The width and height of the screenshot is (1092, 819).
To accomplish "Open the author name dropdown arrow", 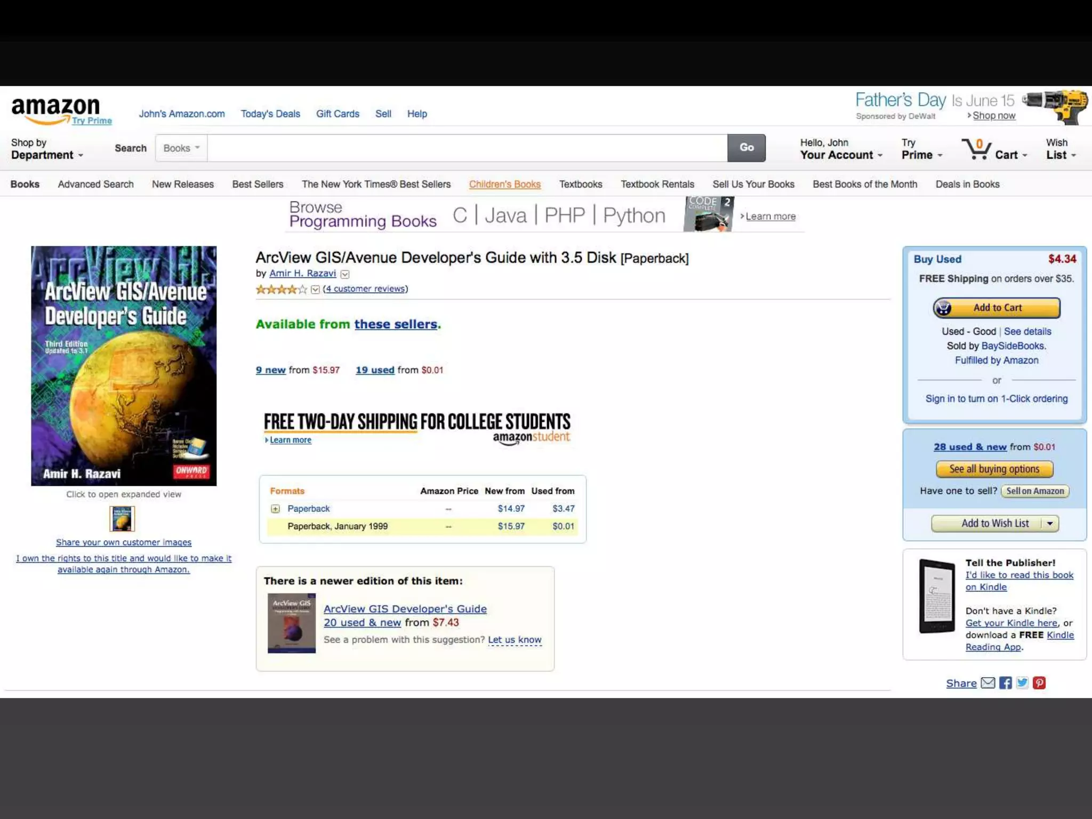I will tap(345, 274).
